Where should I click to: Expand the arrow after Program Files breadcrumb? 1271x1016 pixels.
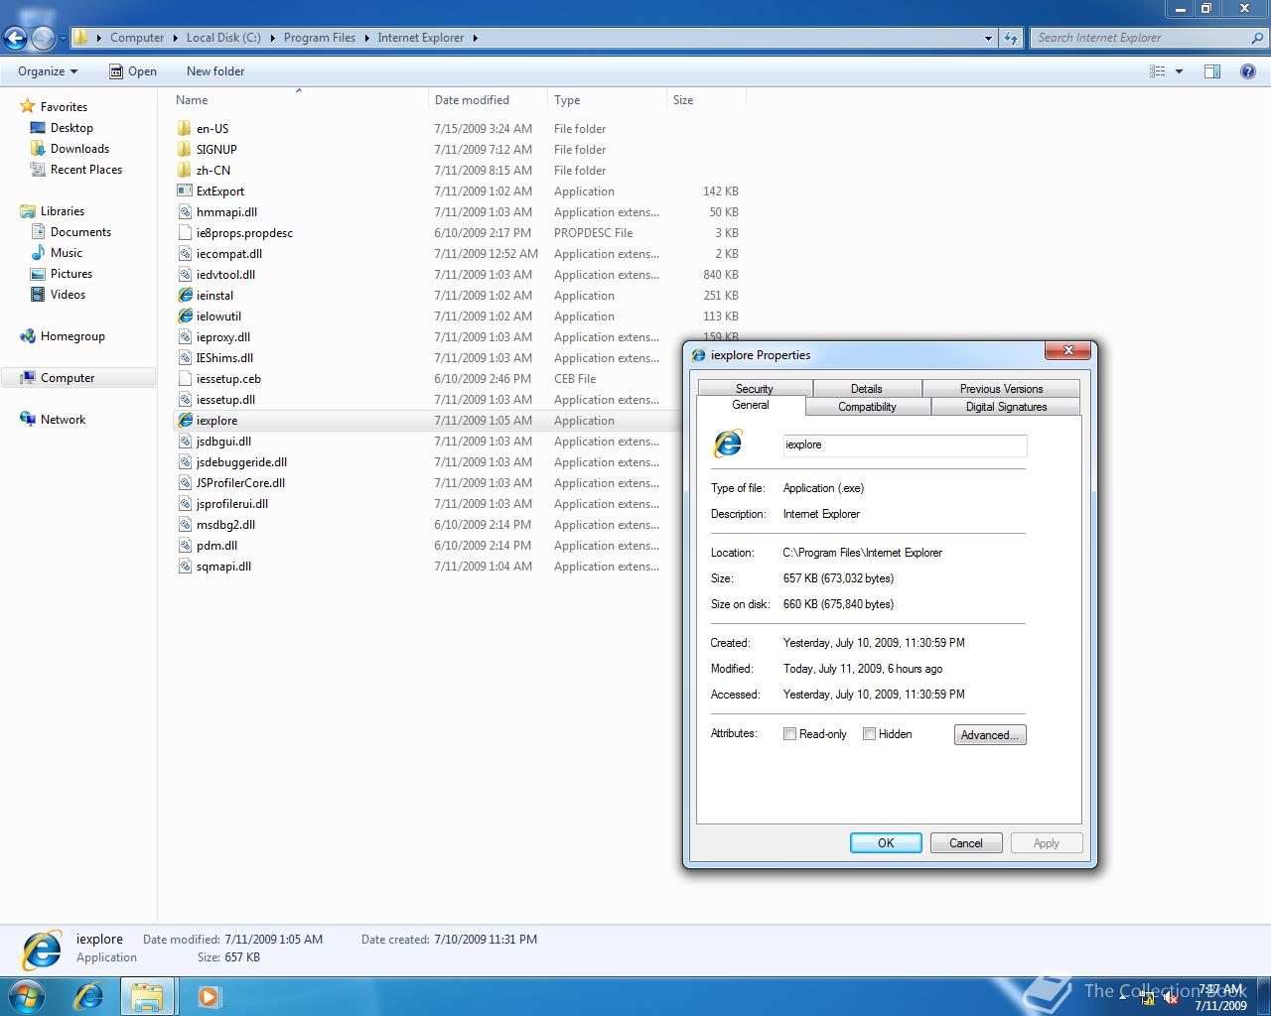click(365, 38)
